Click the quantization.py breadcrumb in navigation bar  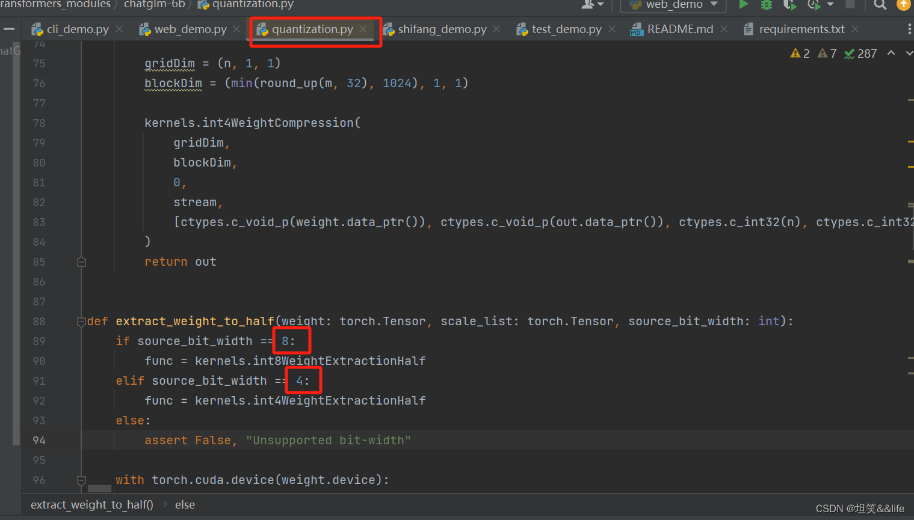click(246, 4)
